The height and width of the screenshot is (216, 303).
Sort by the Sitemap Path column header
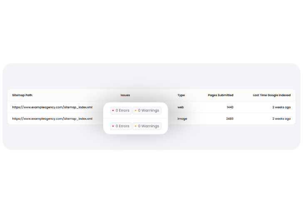[22, 95]
